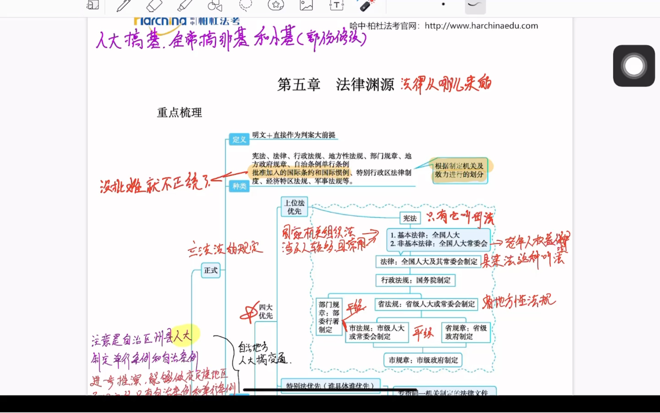Select the Text box tool
Image resolution: width=660 pixels, height=413 pixels.
pyautogui.click(x=337, y=5)
